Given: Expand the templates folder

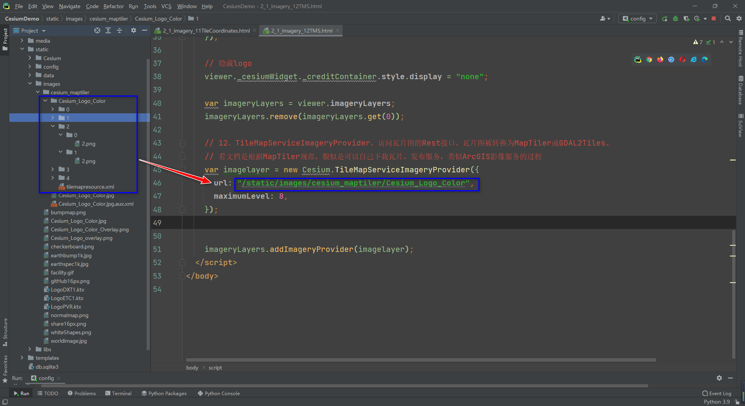Looking at the screenshot, I should [x=22, y=358].
